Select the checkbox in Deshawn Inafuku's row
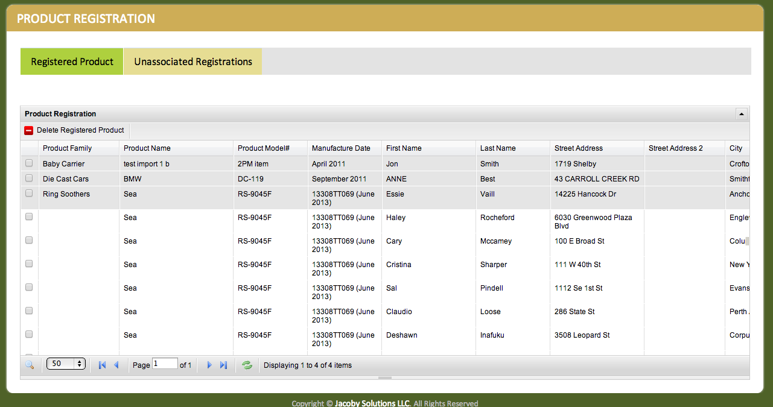 point(29,334)
